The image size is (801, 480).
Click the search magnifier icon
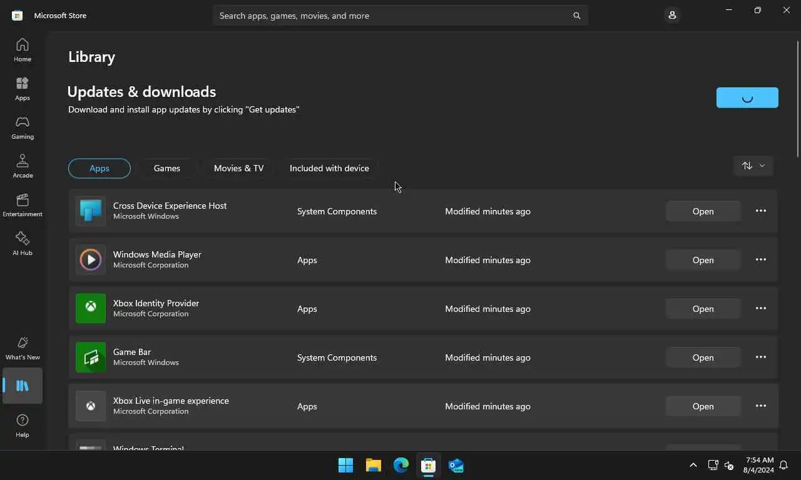point(577,16)
